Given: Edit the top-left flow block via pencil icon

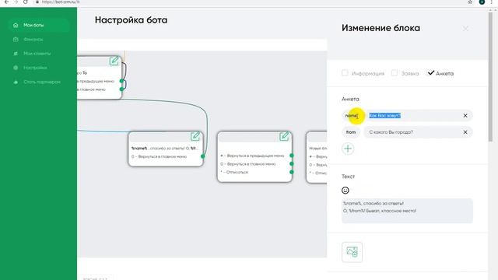Looking at the screenshot, I should click(114, 61).
